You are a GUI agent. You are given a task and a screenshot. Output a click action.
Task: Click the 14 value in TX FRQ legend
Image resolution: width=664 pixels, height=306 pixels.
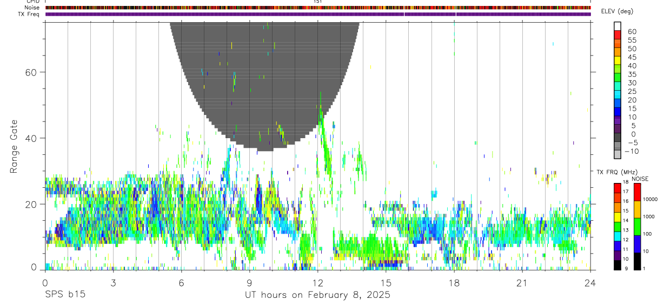pyautogui.click(x=626, y=221)
